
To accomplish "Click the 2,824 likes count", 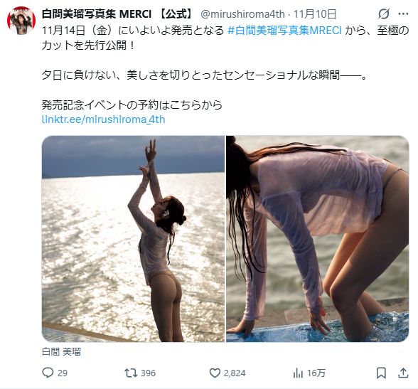I will (x=235, y=373).
